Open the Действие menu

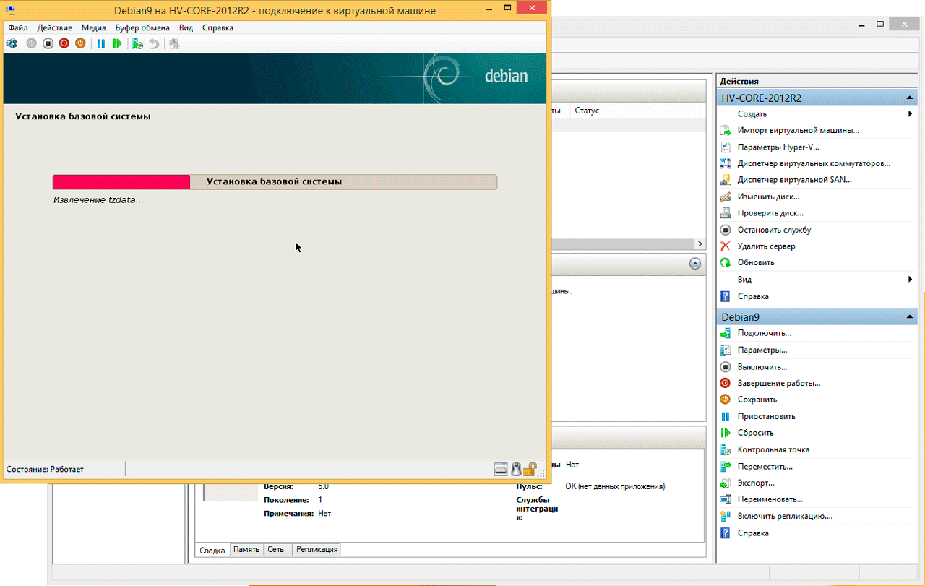point(54,27)
